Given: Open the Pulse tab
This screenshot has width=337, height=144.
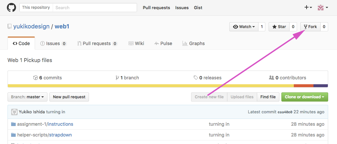Looking at the screenshot, I should tap(163, 43).
